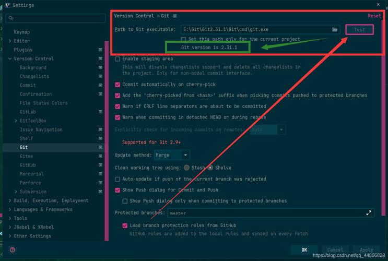Click the expand icon in Protected branches field
Screen dimensions: 388x261
pyautogui.click(x=369, y=213)
